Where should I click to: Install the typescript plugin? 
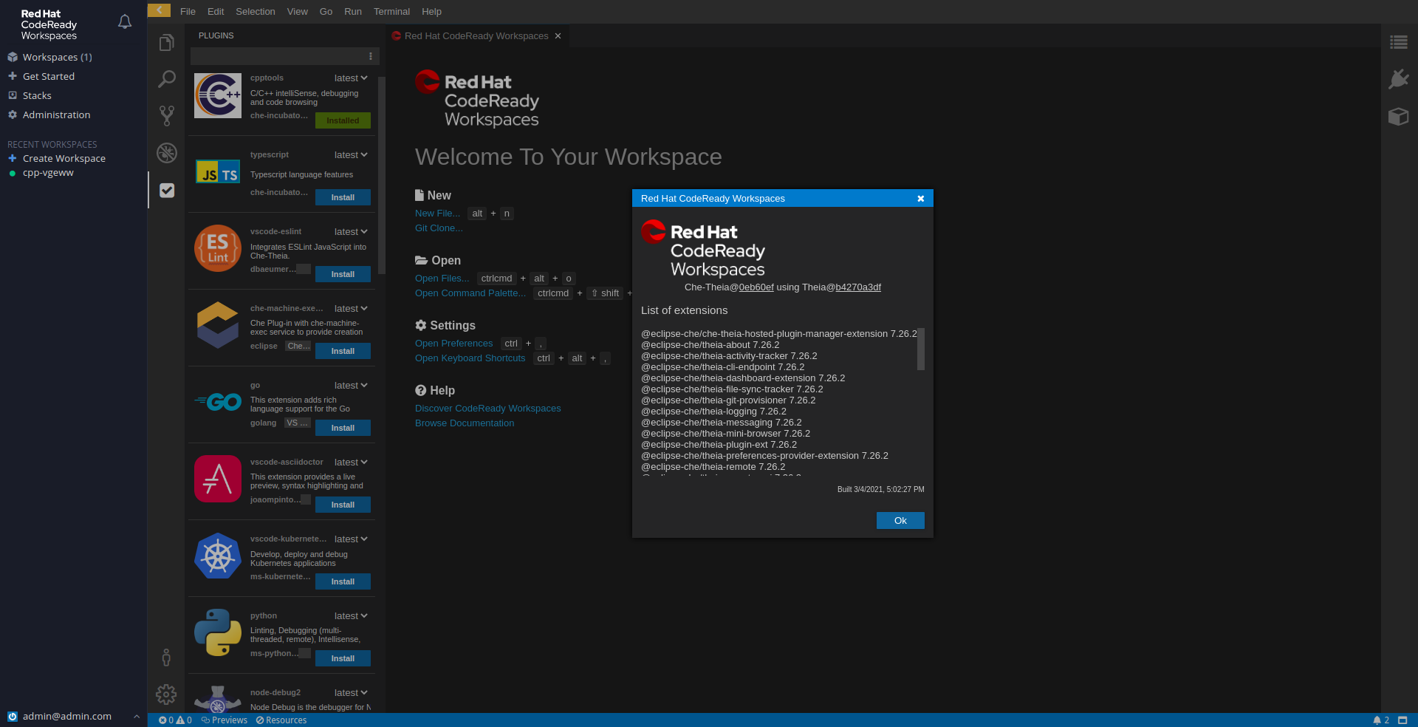[x=343, y=197]
